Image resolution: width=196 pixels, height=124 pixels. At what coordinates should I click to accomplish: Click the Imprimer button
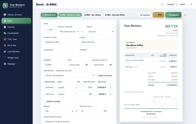145,15
